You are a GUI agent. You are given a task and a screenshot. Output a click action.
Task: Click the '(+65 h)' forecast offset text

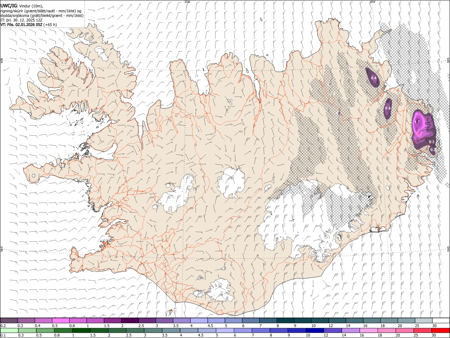pyautogui.click(x=50, y=25)
